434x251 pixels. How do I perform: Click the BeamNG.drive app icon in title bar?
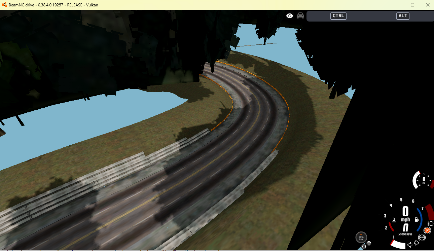coord(4,5)
